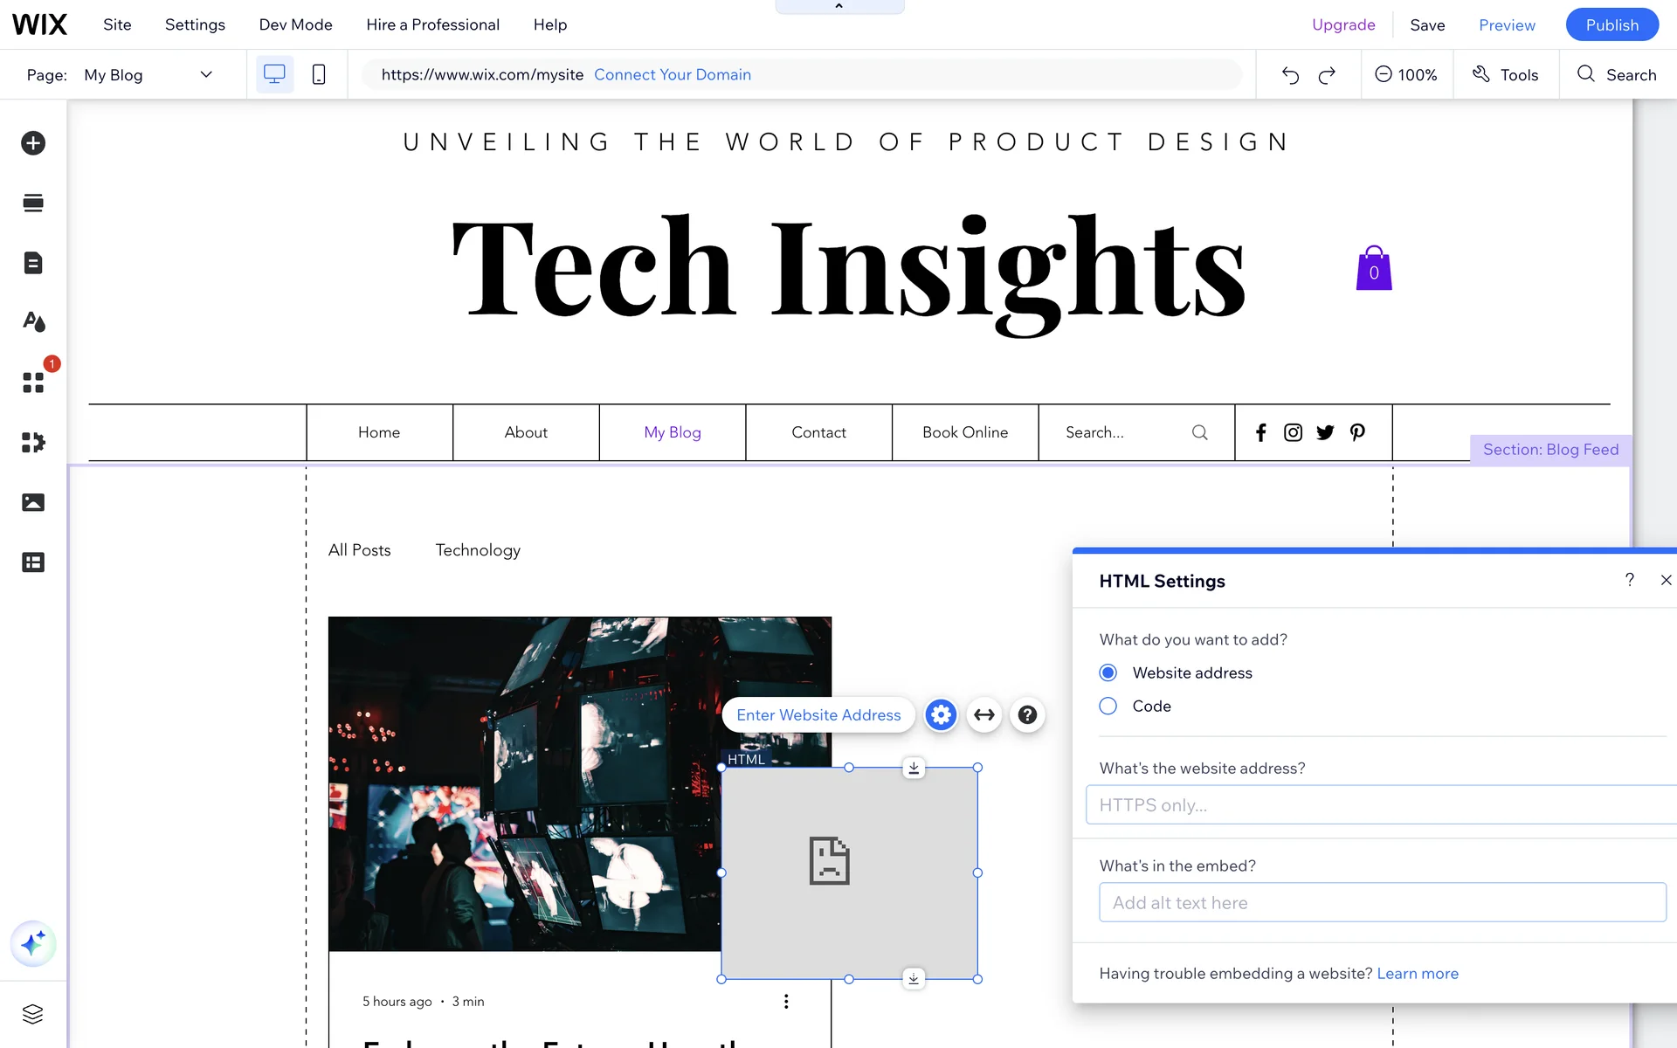Open the Add Apps icon with badge
The width and height of the screenshot is (1677, 1048).
click(33, 383)
